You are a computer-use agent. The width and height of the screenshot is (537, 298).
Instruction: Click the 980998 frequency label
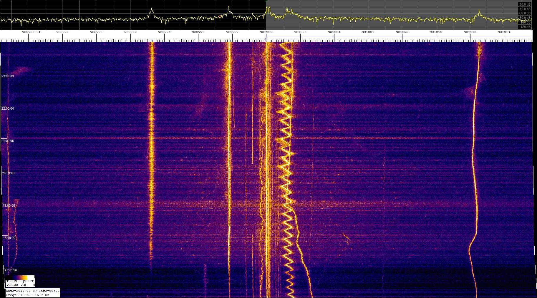(232, 32)
